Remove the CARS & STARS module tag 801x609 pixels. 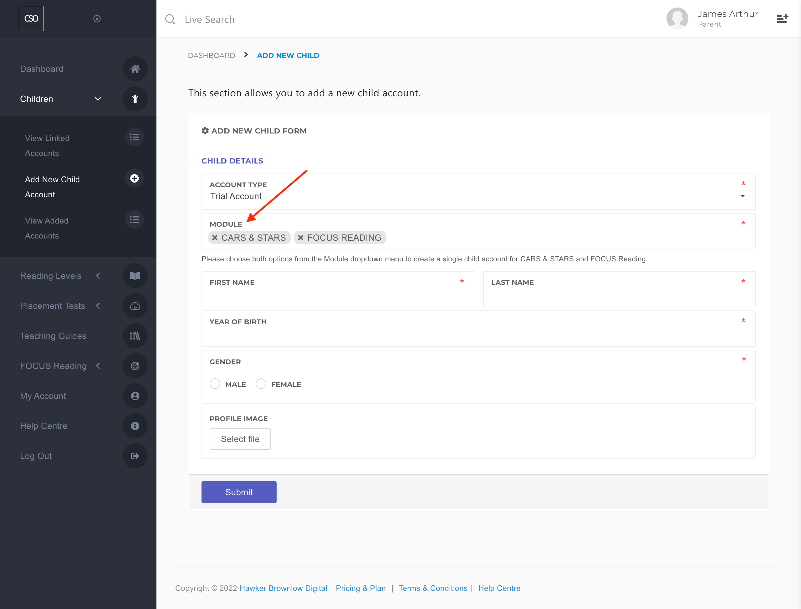coord(215,238)
